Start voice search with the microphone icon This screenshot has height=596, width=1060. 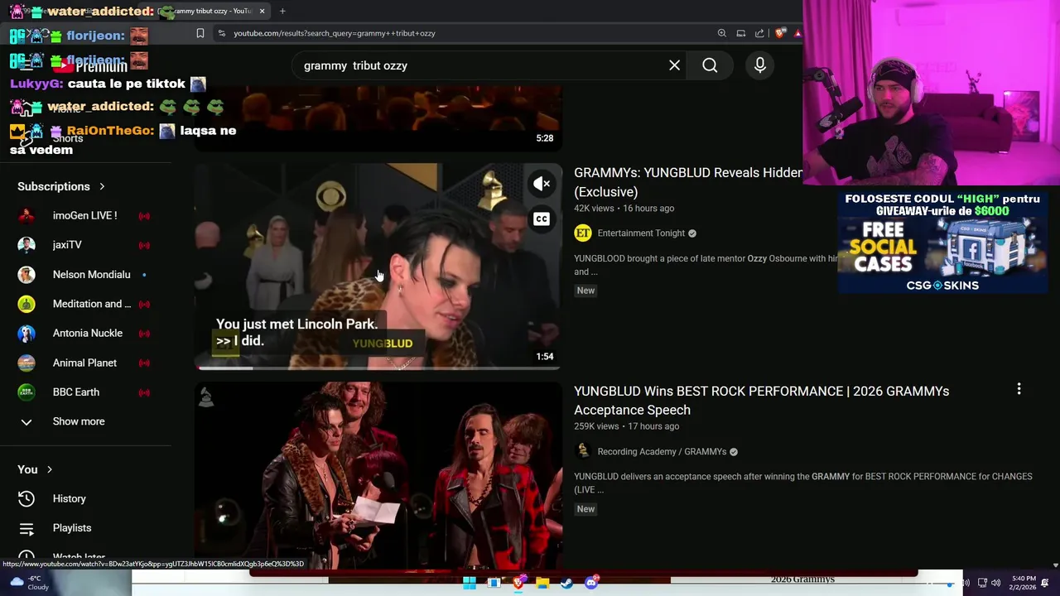point(760,65)
